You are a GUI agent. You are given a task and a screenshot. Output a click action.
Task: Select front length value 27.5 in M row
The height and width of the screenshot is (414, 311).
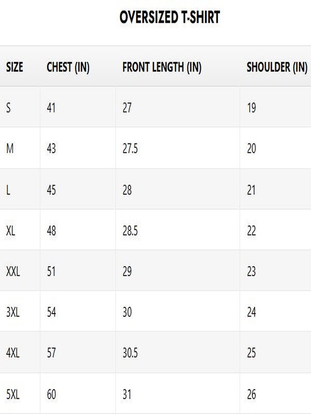click(130, 149)
